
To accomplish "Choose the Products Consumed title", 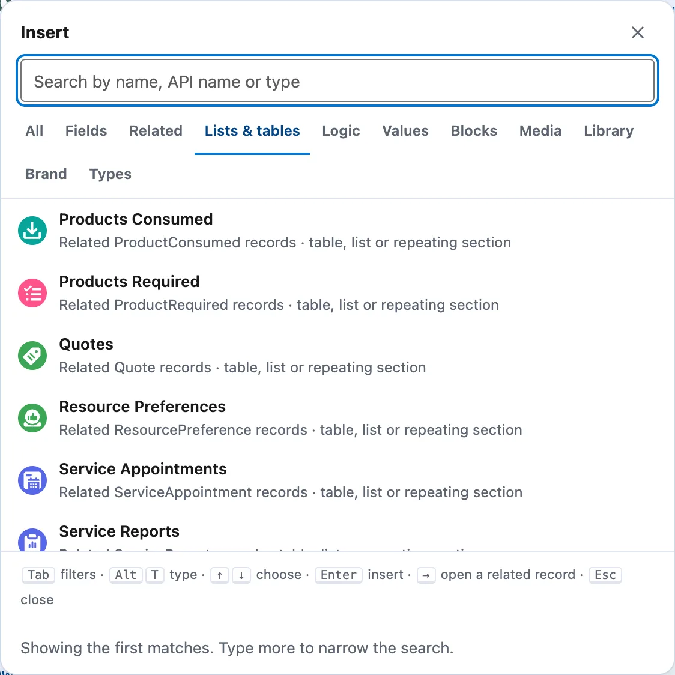I will [x=136, y=219].
